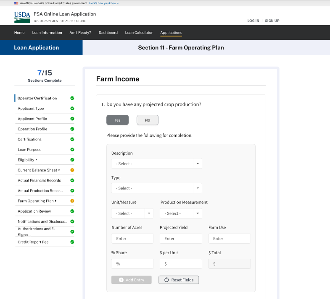Expand "Here's how you know" banner
The image size is (330, 299).
(104, 3)
